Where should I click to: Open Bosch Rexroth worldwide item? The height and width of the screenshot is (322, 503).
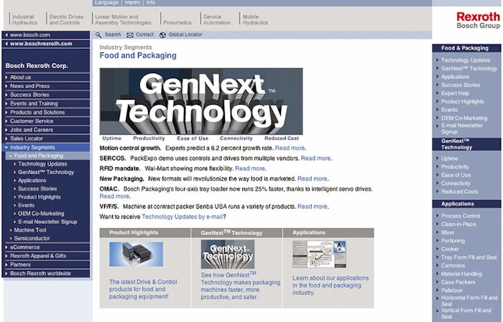[x=40, y=274]
